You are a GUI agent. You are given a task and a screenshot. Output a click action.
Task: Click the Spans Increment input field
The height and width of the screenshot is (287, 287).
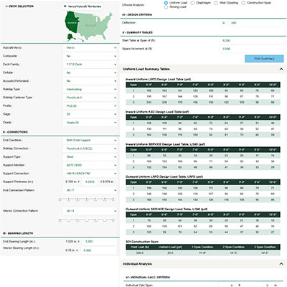click(252, 49)
